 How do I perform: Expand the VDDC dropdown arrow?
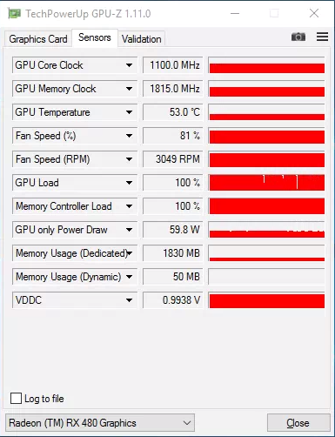point(129,300)
